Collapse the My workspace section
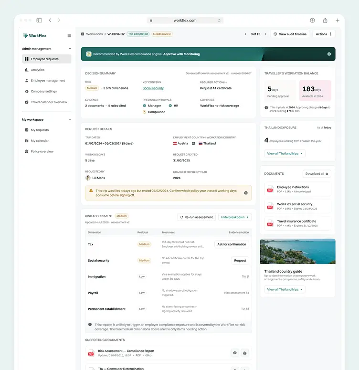359x370 pixels. (70, 120)
